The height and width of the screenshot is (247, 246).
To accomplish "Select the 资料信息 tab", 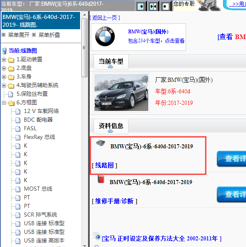I will click(x=111, y=127).
